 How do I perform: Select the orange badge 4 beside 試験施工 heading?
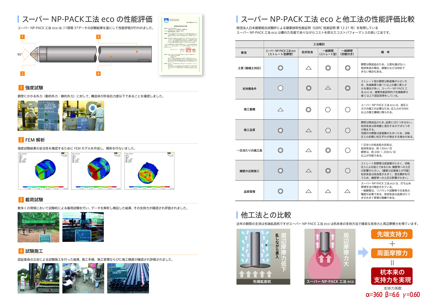click(x=21, y=251)
